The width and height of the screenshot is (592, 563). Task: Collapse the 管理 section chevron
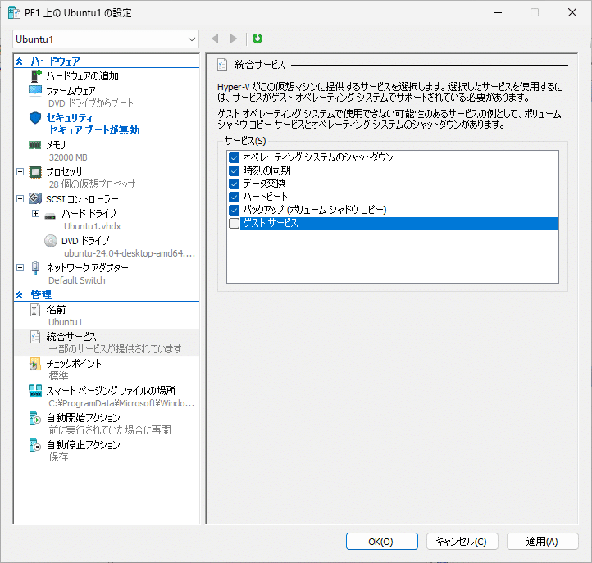tap(19, 295)
